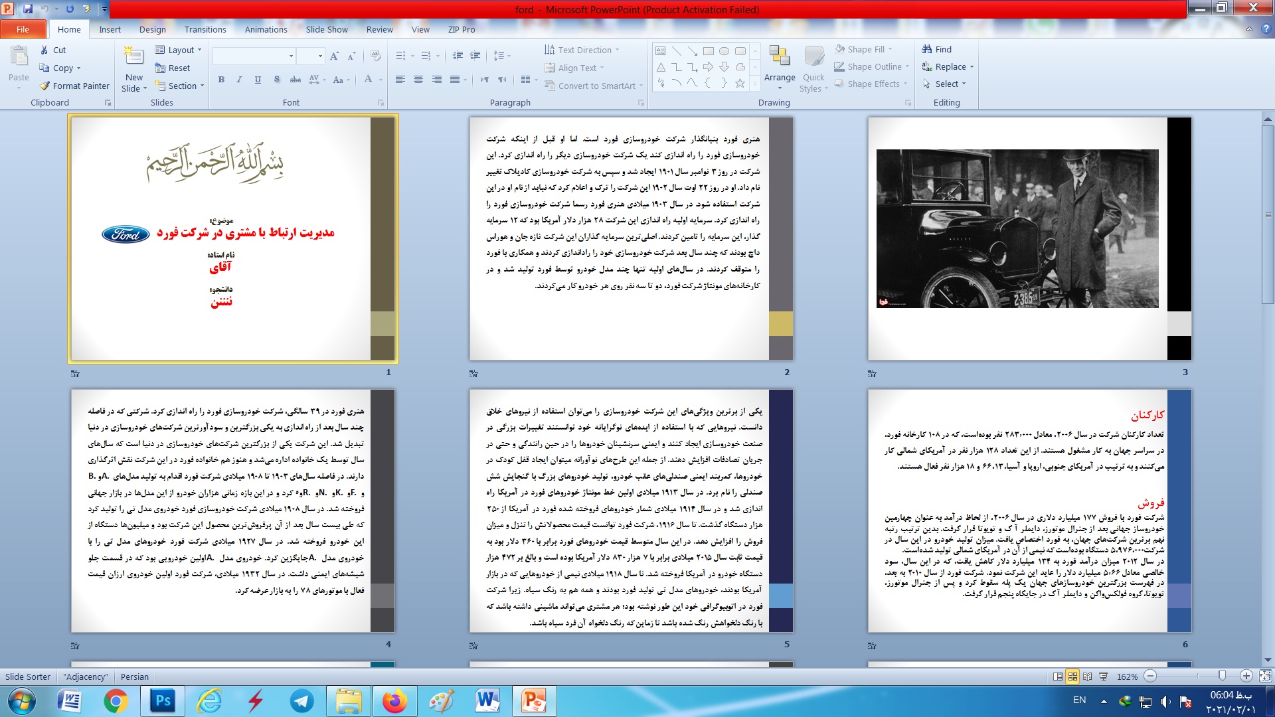The image size is (1275, 717).
Task: Toggle Italic formatting
Action: click(239, 80)
